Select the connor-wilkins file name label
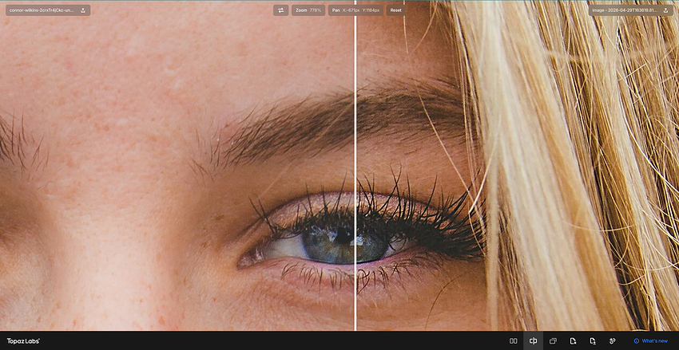Screen dimensions: 679x350 [42, 10]
